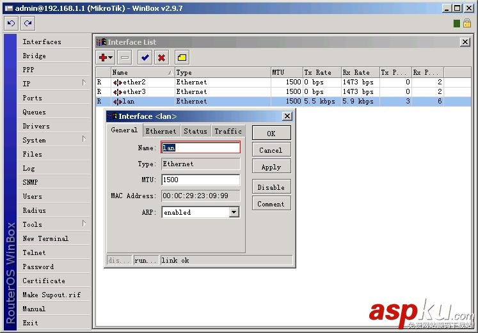Maximize the WinBox window
Image resolution: width=478 pixels, height=333 pixels.
457,8
